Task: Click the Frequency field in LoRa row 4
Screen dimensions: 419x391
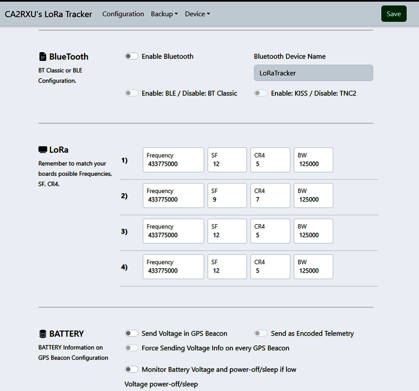Action: point(173,267)
